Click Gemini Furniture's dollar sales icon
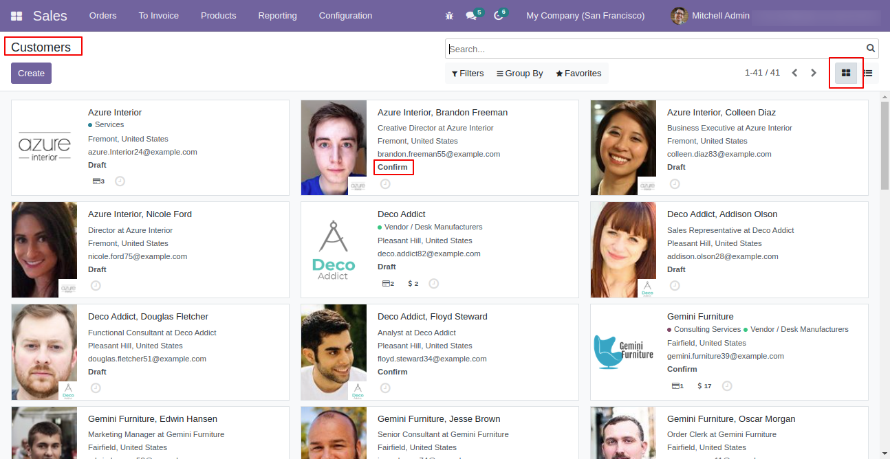The height and width of the screenshot is (459, 890). click(x=699, y=386)
